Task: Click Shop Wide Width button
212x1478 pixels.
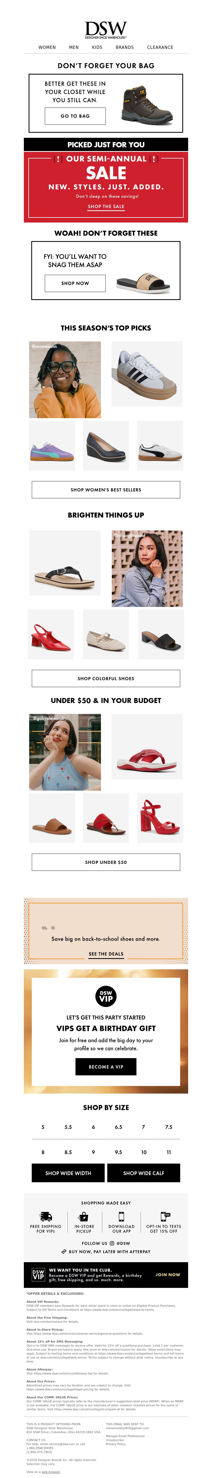Action: pos(68,1173)
